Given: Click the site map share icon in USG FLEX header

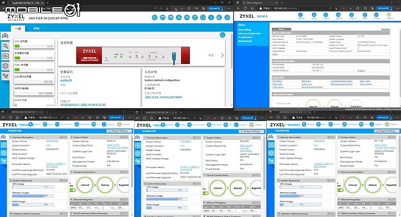Looking at the screenshot, I should click(x=179, y=18).
